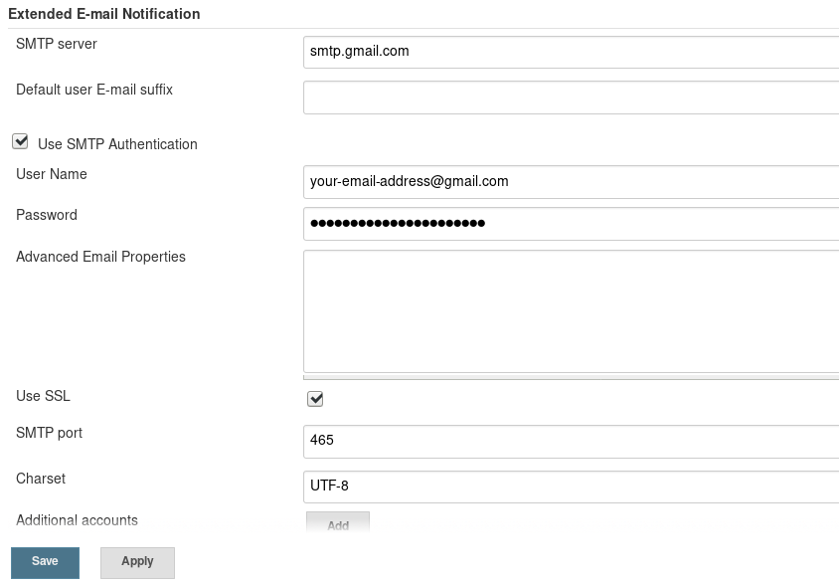Click the Apply button
This screenshot has height=585, width=839.
(137, 562)
